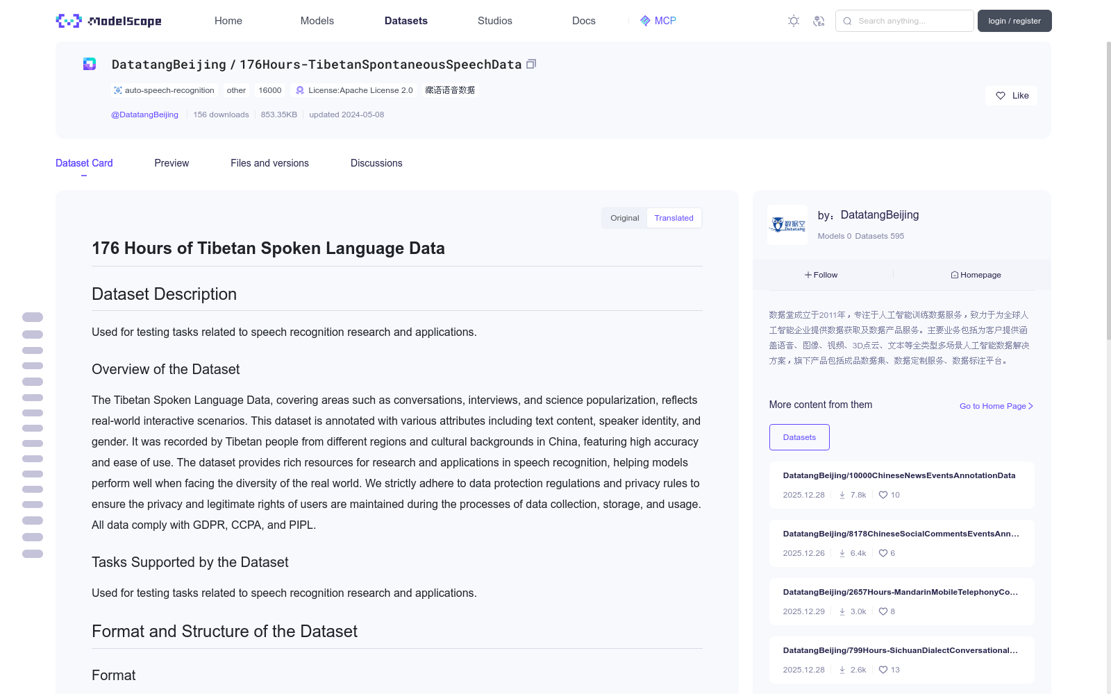Copy dataset name with the copy icon
Screen dimensions: 1111x694
531,64
